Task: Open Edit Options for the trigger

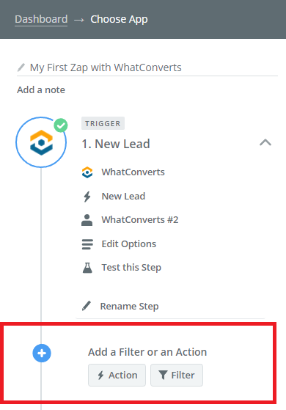Action: point(129,244)
